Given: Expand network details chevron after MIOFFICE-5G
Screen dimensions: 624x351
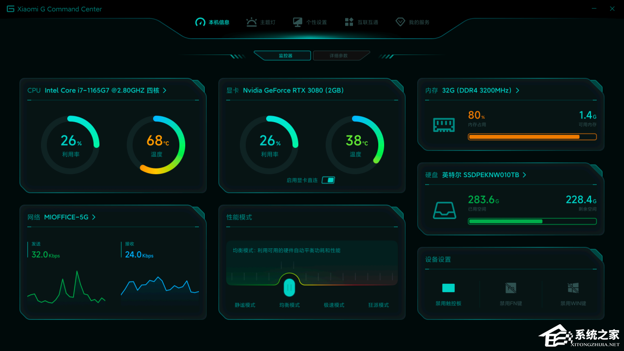Looking at the screenshot, I should [94, 217].
